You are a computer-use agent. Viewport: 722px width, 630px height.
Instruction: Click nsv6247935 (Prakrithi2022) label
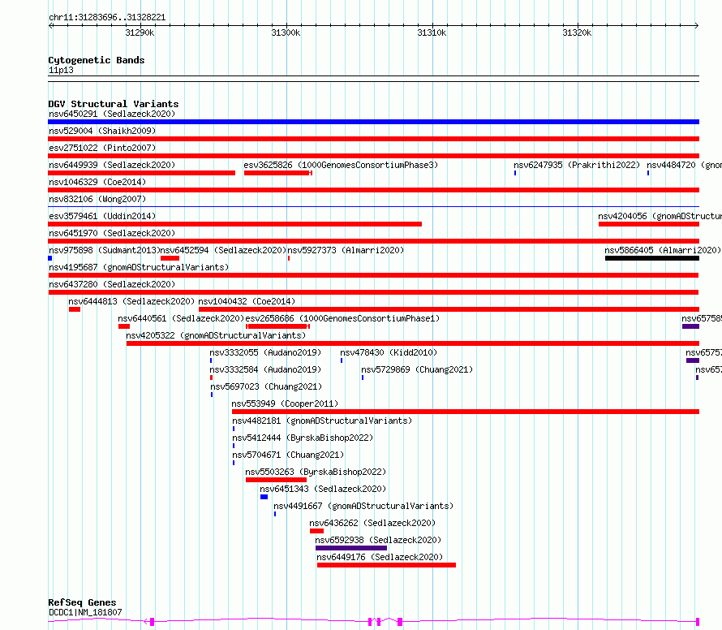tap(577, 165)
